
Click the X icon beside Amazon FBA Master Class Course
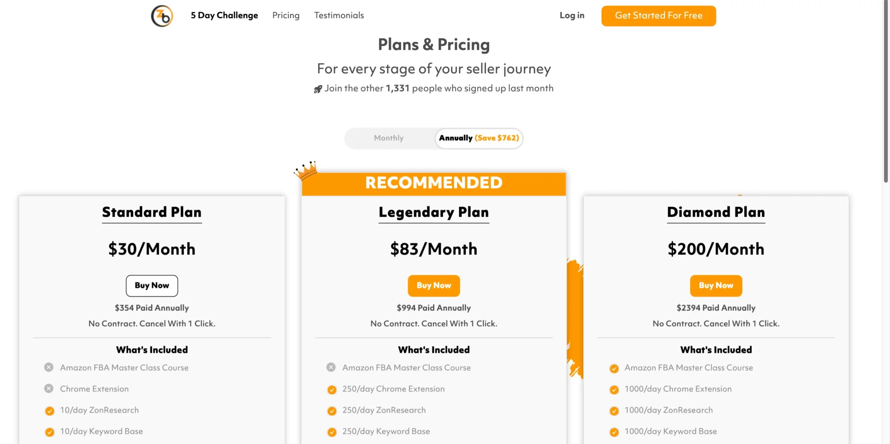[x=49, y=367]
